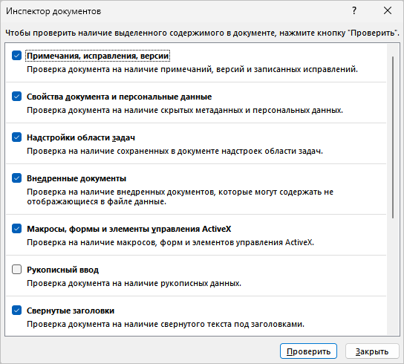404x364 pixels.
Task: Click the 'Свернутые заголовки' heading text
Action: 71,311
